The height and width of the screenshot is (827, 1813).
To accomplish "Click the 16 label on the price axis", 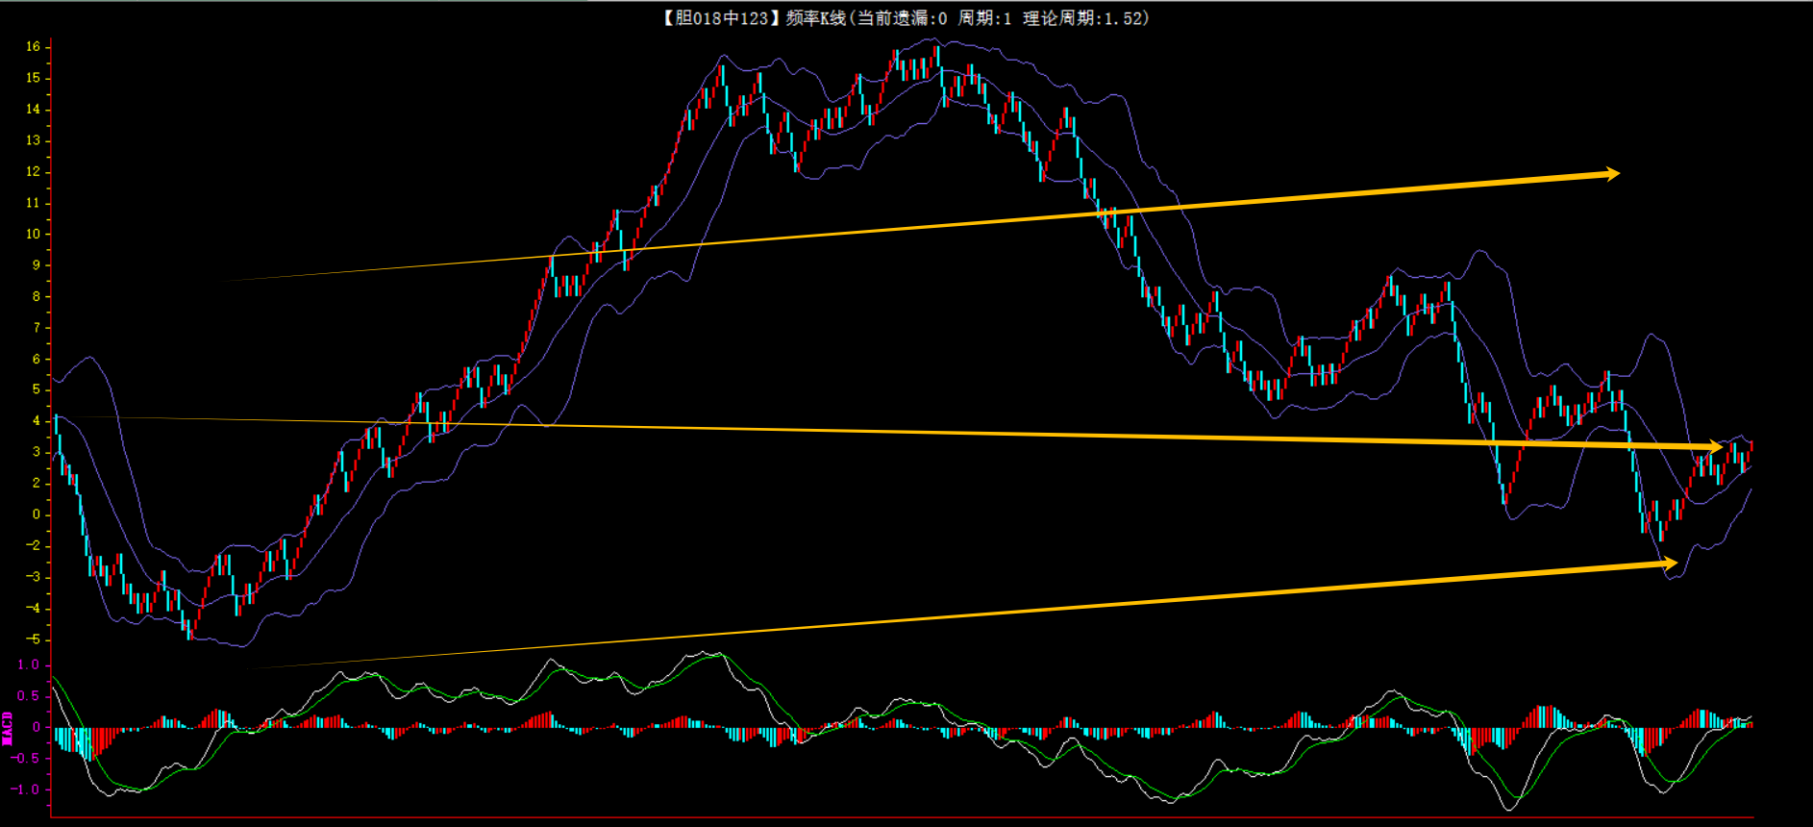I will [33, 46].
